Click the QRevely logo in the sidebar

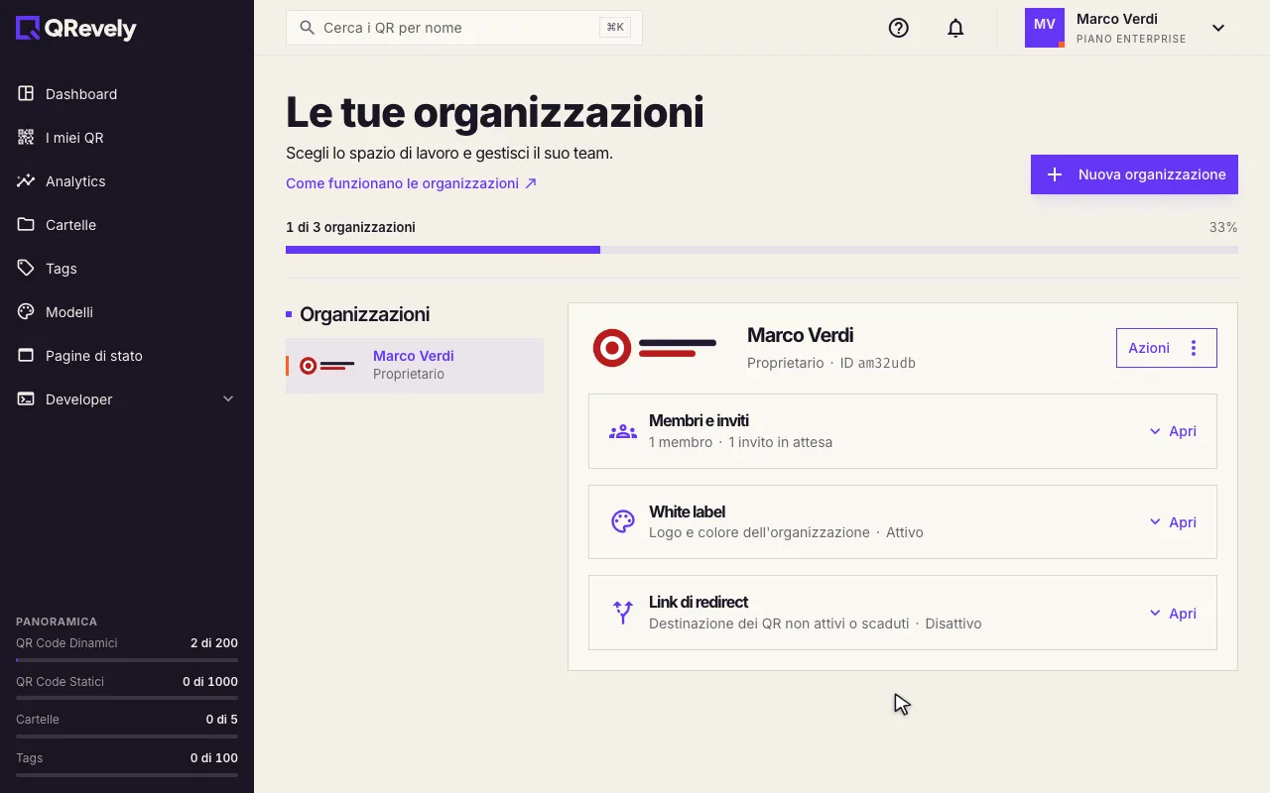click(76, 29)
